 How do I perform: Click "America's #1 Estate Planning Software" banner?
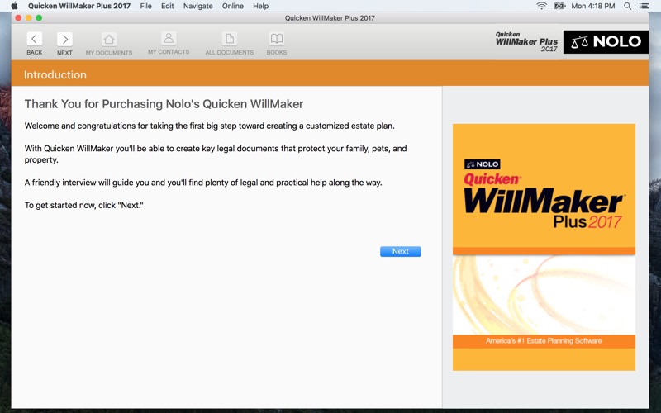pyautogui.click(x=544, y=341)
